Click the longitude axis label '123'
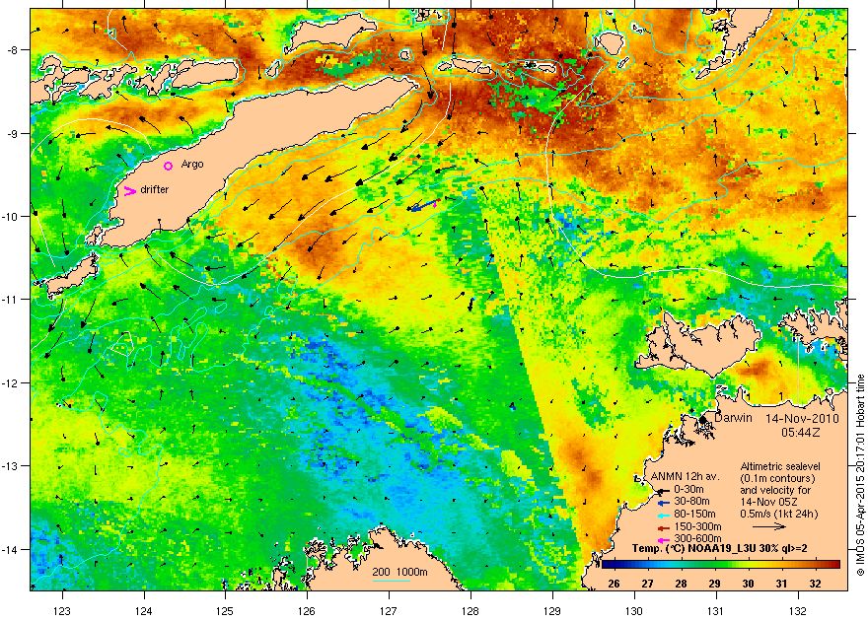868x621 pixels. point(62,610)
